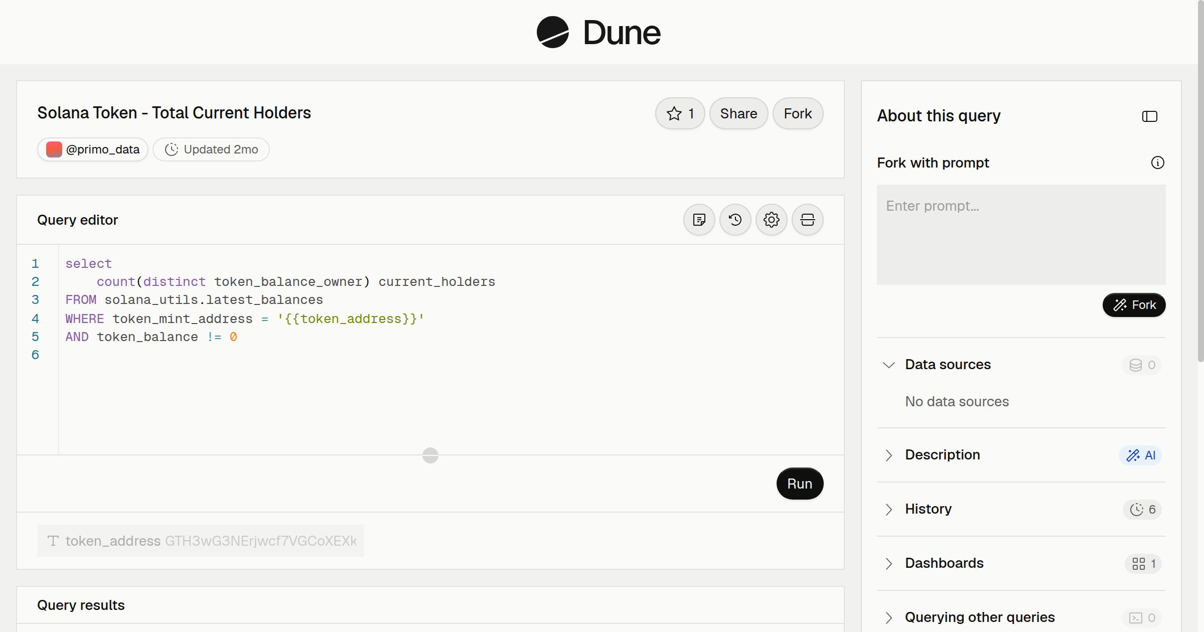The height and width of the screenshot is (632, 1204).
Task: Click the '{{token_address}}' string in line 4
Action: point(351,319)
